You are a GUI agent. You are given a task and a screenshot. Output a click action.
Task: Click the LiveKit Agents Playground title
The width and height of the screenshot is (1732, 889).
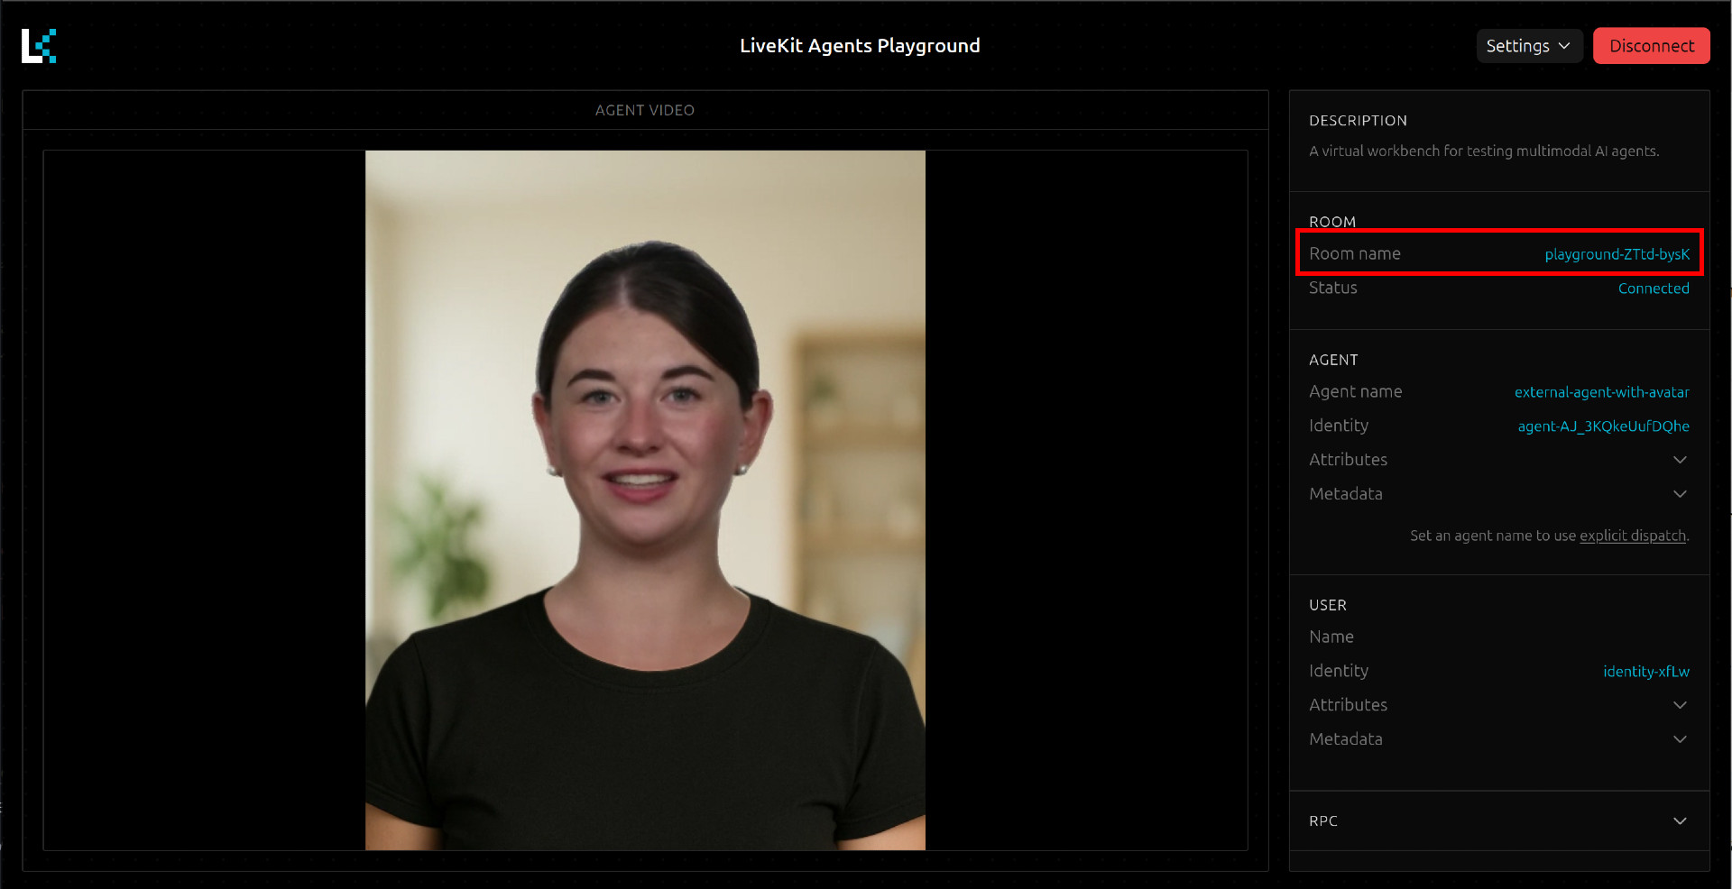pos(860,46)
